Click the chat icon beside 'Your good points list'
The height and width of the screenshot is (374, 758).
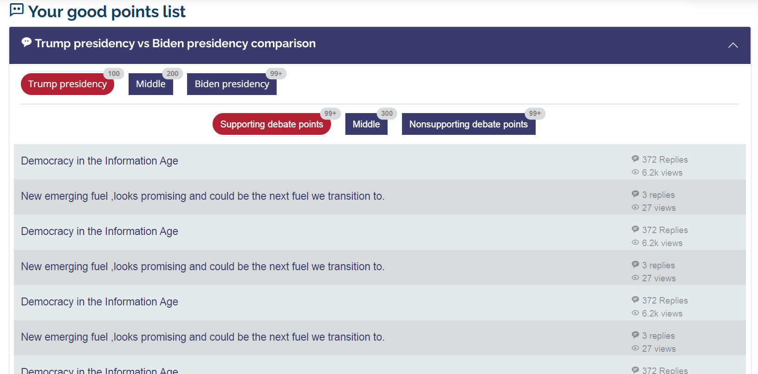click(17, 10)
